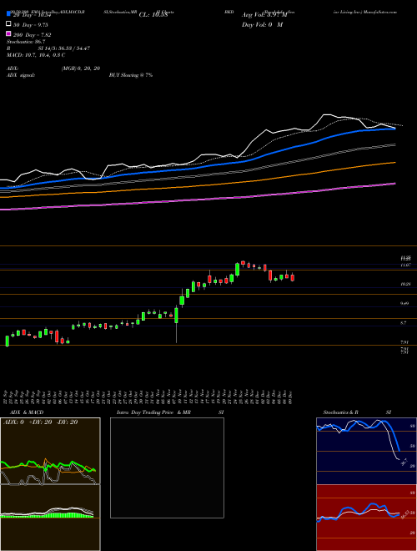Viewport: 417px width, 551px height.
Task: Click the white 50 Day EMA legend swatch
Action: (x=9, y=24)
